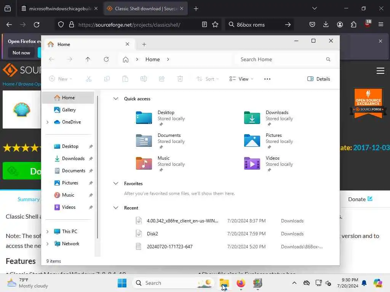Click the Cut icon in Explorer toolbar

coord(88,79)
